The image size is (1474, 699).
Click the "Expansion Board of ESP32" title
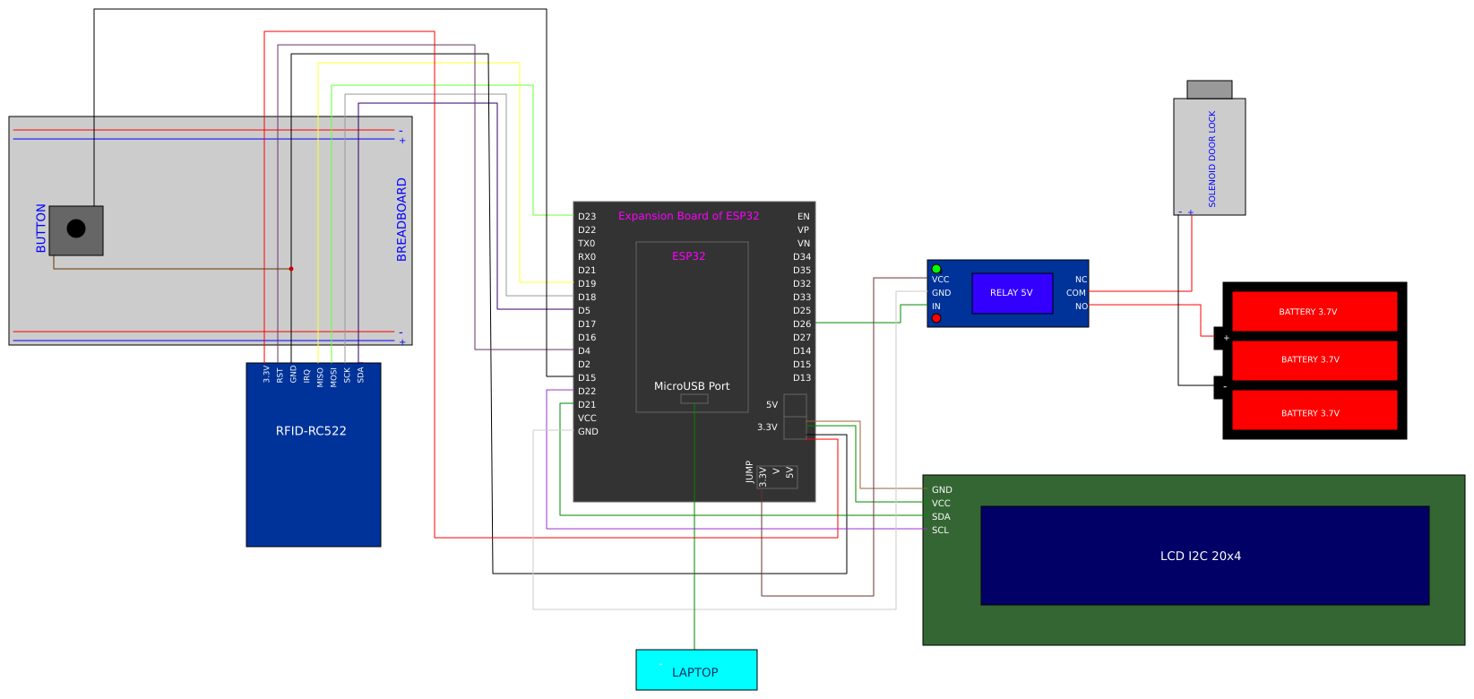(688, 216)
